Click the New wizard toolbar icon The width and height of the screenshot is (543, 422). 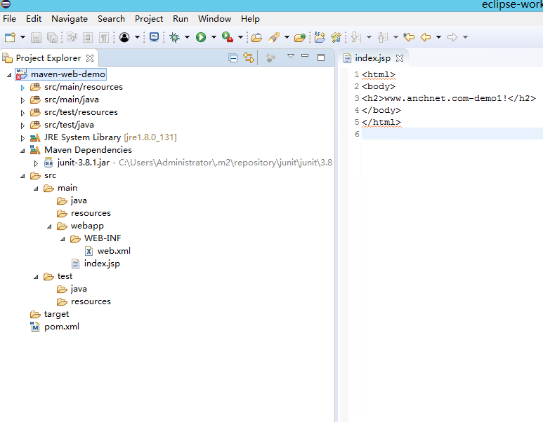[x=10, y=37]
